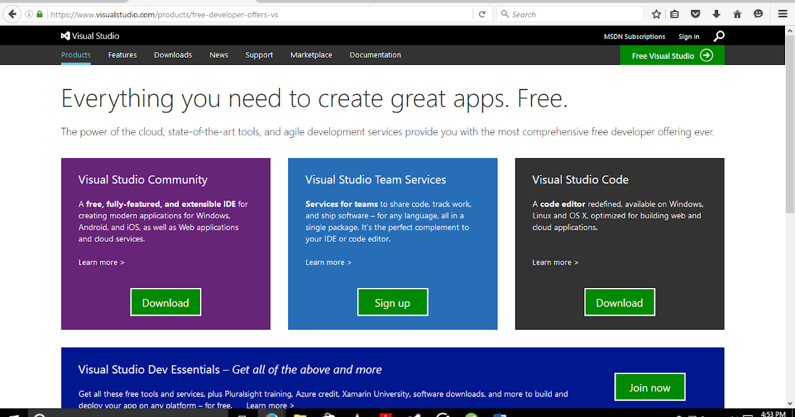This screenshot has width=795, height=417.
Task: Click inside the browser address bar
Action: [265, 14]
